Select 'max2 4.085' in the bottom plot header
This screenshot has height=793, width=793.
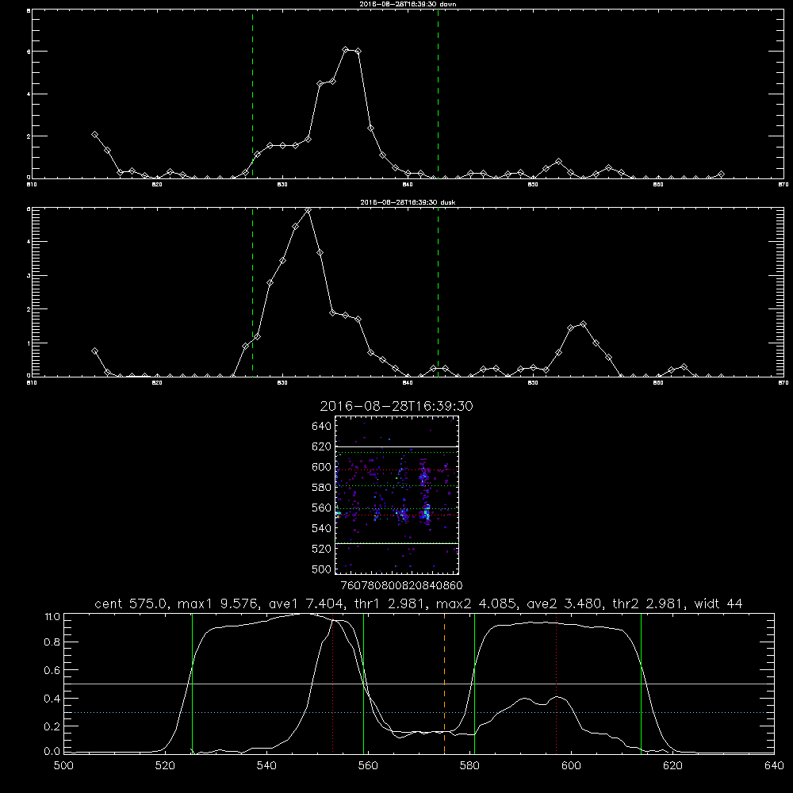click(x=476, y=603)
